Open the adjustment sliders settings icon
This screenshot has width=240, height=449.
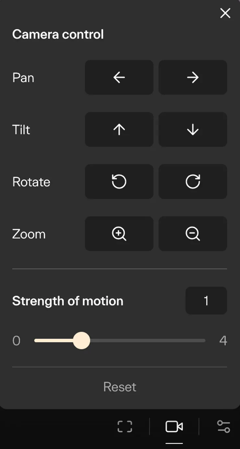[223, 427]
